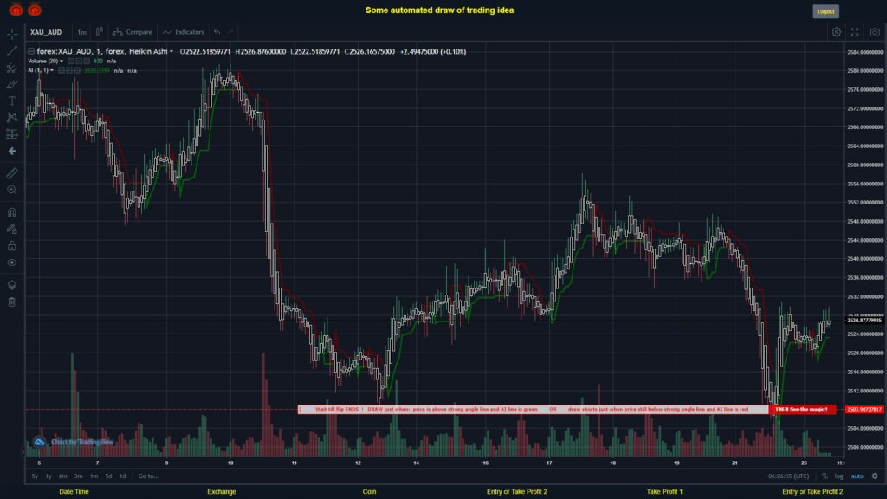The image size is (887, 499).
Task: Click the red 2507.90727817 price label
Action: pos(864,409)
